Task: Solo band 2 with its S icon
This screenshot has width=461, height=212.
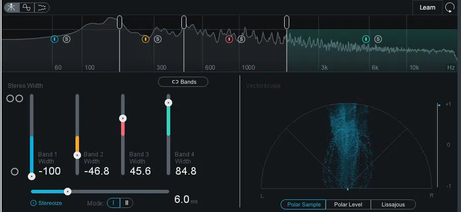Action: pyautogui.click(x=158, y=39)
